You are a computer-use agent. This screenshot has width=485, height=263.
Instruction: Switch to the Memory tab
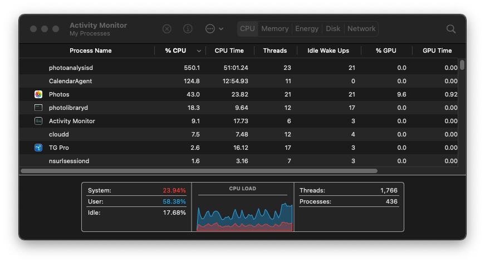[x=275, y=29]
